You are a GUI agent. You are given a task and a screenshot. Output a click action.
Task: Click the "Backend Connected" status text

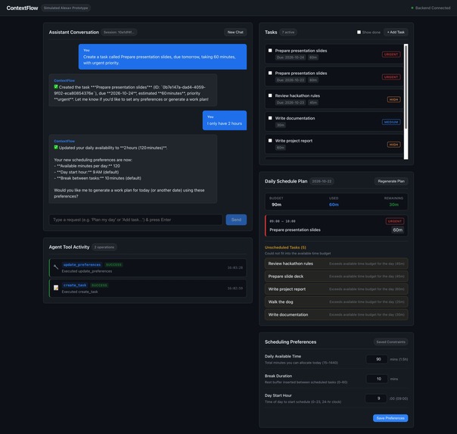(433, 8)
